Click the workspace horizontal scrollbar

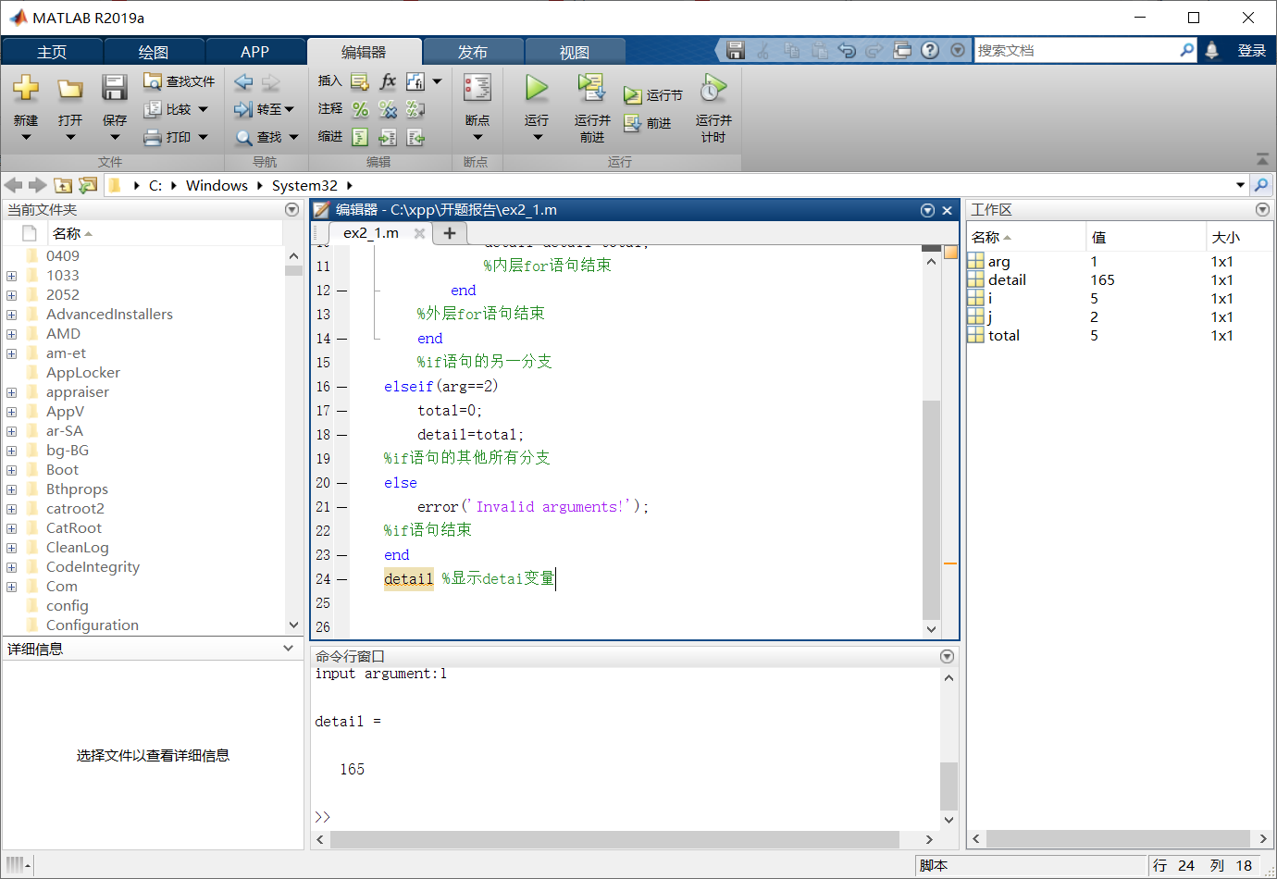(1118, 838)
